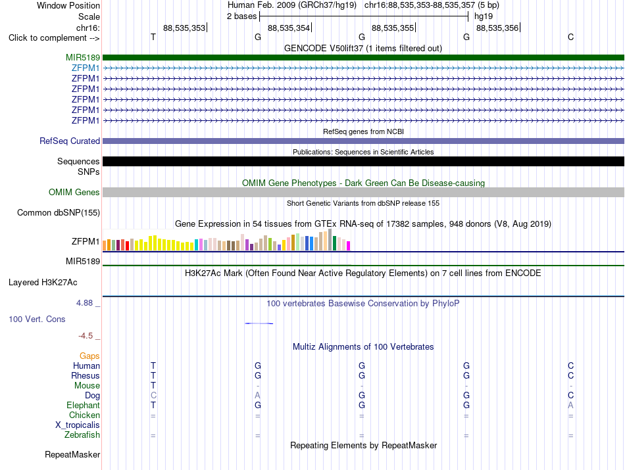The image size is (625, 470).
Task: Click the T base in the Rhesus alignment row
Action: 153,375
